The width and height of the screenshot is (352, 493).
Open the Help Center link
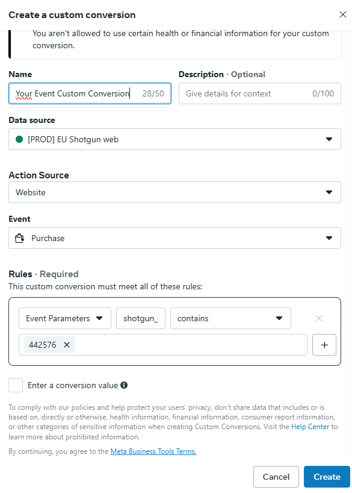tap(310, 427)
